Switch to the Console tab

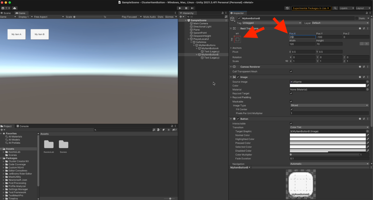coord(22,126)
